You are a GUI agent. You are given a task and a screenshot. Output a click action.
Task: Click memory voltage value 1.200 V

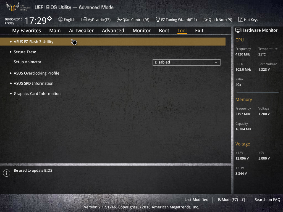264,114
